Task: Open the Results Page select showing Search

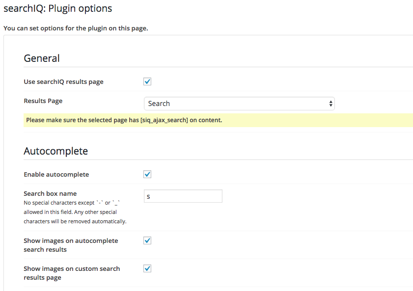Action: (x=239, y=104)
